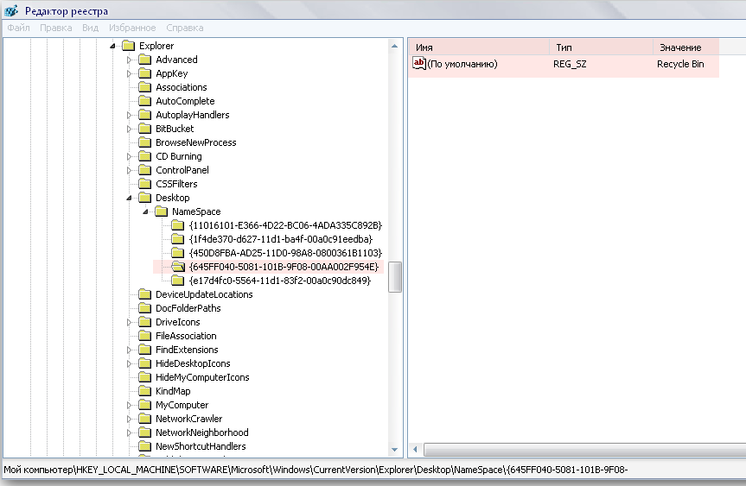The width and height of the screenshot is (746, 486).
Task: Click folder icon of {11016101-E366-4D22-BC06-4ADA335C892B}
Action: pyautogui.click(x=178, y=224)
